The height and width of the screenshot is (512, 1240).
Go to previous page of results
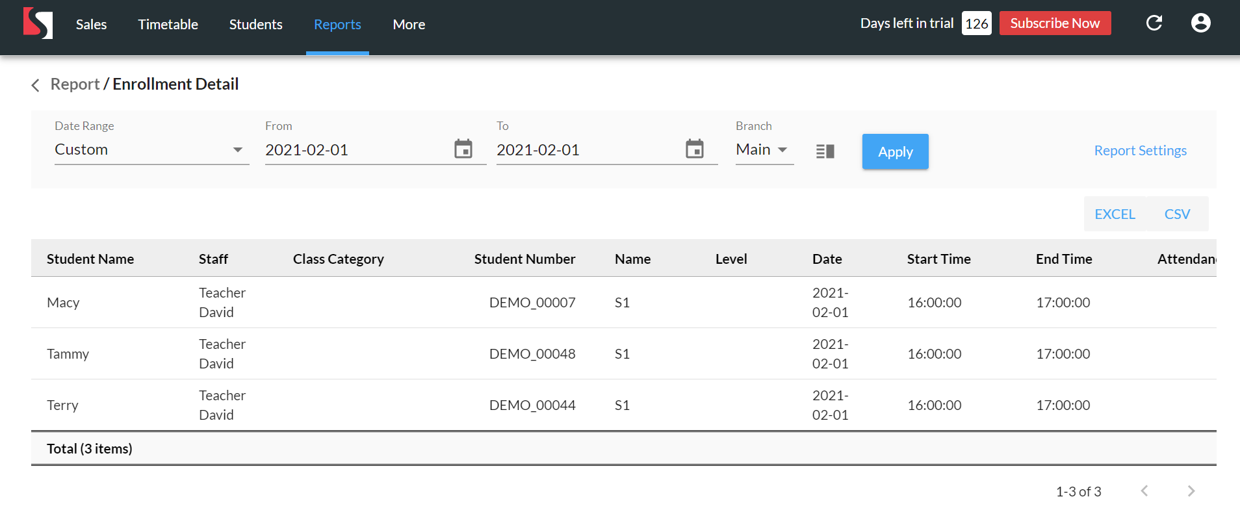click(1144, 491)
